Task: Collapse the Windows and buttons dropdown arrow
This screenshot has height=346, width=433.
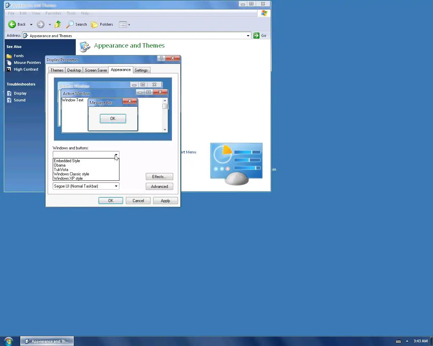Action: (116, 155)
